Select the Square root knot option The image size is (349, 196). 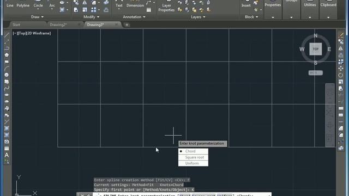[193, 157]
